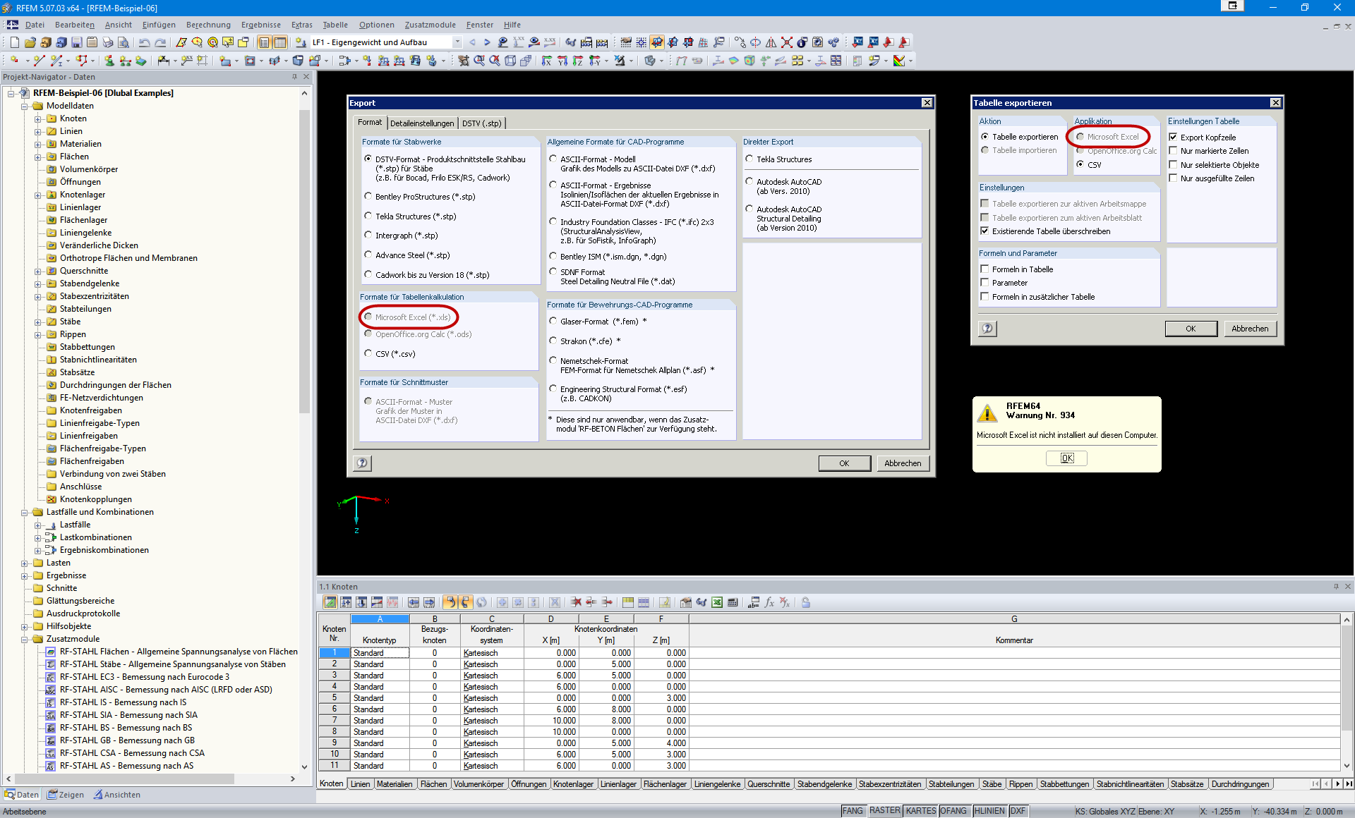Collapse the Modelldaten tree branch
This screenshot has width=1355, height=818.
[25, 106]
